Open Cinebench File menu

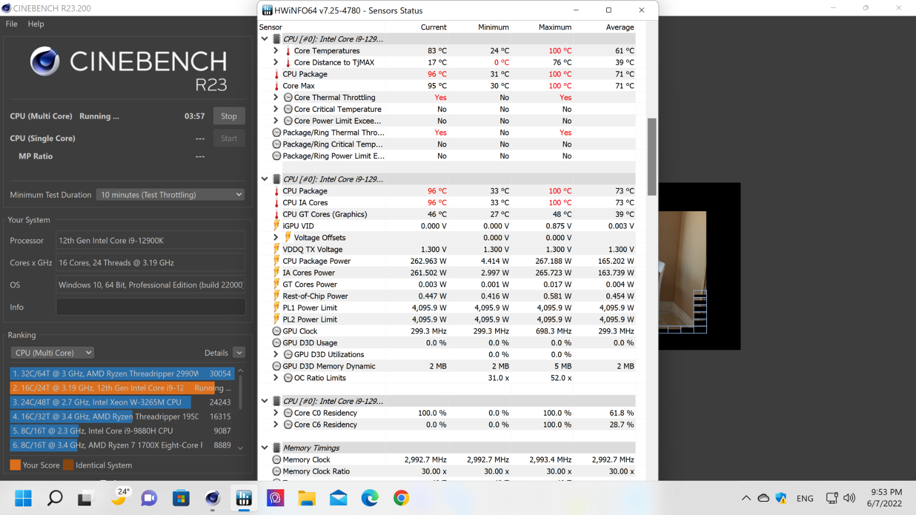click(11, 24)
